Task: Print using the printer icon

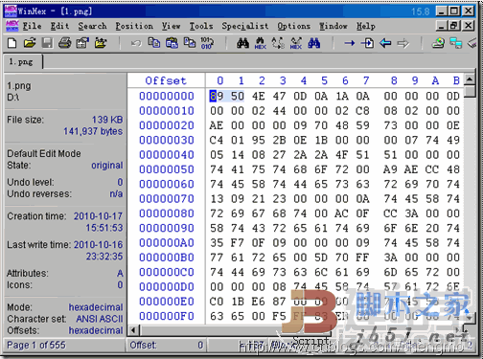Action: [65, 42]
